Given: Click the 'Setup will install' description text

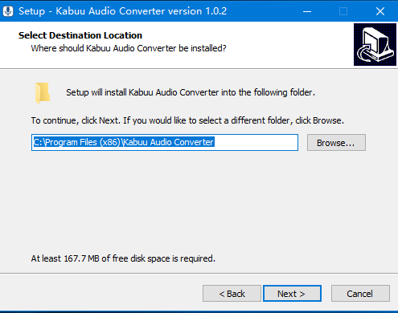Looking at the screenshot, I should pos(191,92).
